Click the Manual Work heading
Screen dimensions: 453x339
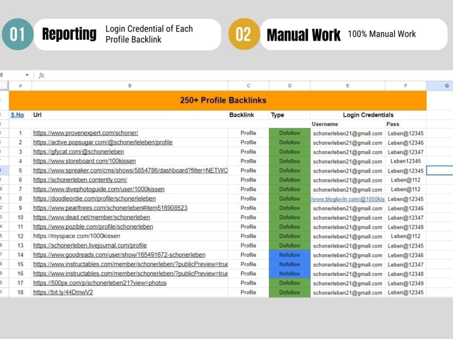pos(304,35)
